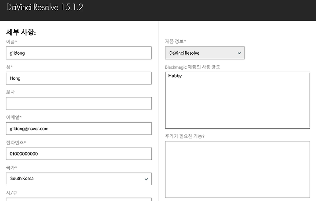Click the 이름 label
The image size is (316, 201).
pos(11,42)
